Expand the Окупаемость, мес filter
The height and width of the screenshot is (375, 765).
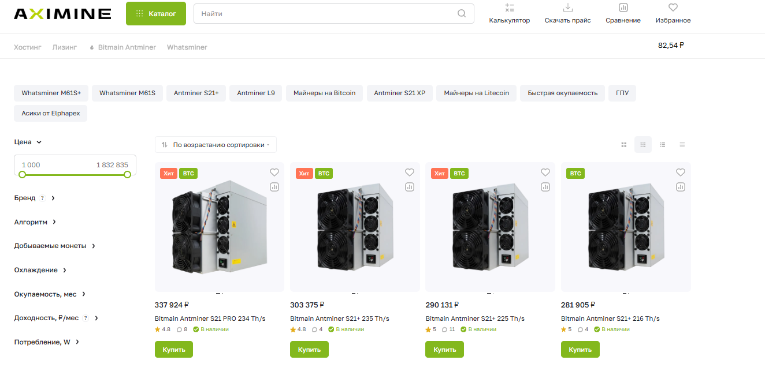[x=50, y=294]
